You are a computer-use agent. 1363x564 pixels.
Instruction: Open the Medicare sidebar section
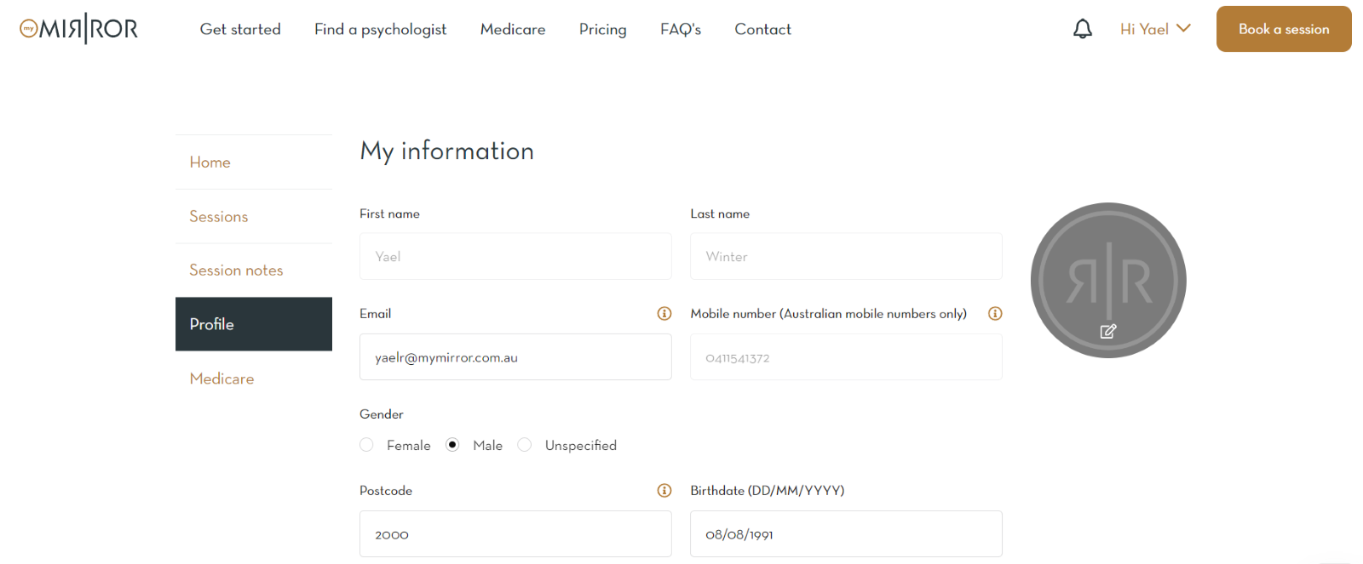(221, 379)
